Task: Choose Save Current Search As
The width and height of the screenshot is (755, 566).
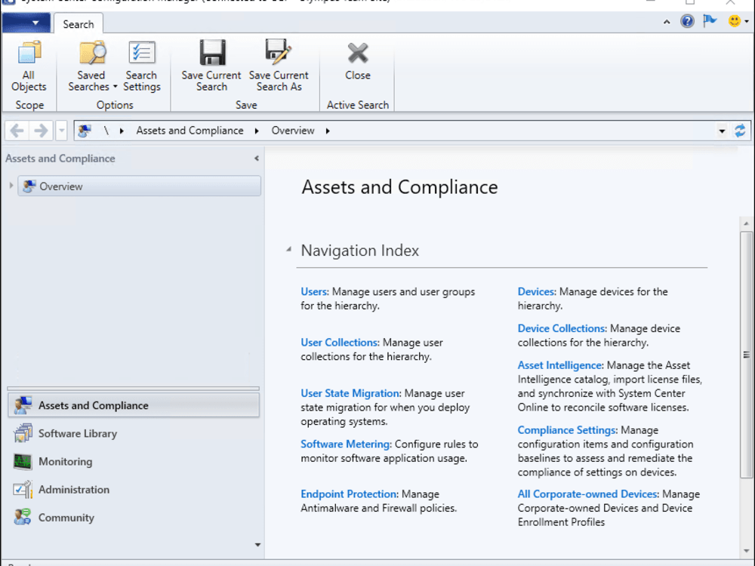Action: (x=279, y=66)
